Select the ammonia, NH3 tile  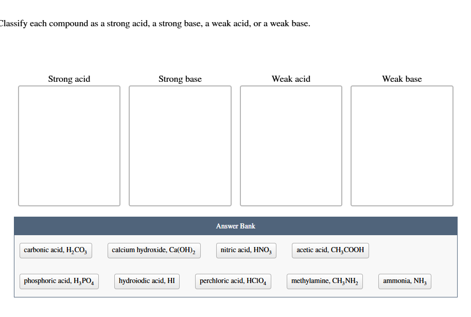point(405,281)
